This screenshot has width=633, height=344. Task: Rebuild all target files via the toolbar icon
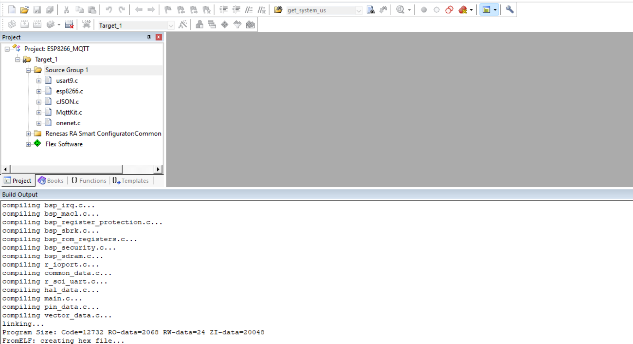point(37,24)
